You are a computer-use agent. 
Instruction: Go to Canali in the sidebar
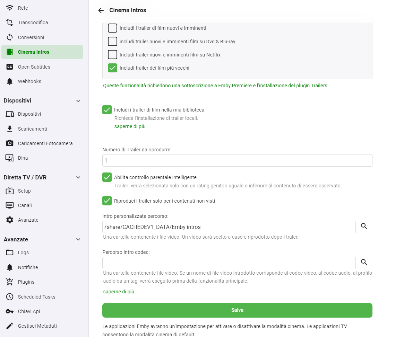tap(25, 205)
